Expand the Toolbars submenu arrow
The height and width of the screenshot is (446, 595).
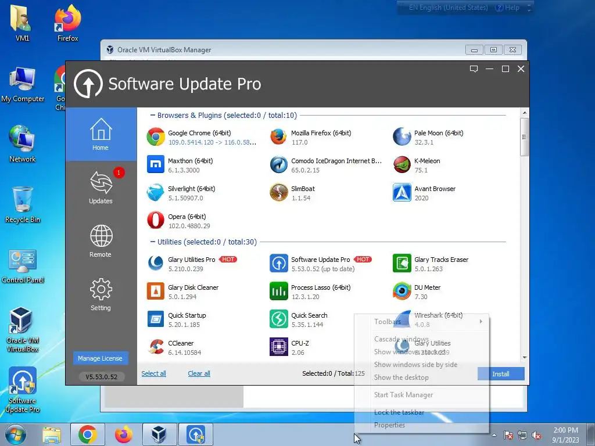click(481, 321)
